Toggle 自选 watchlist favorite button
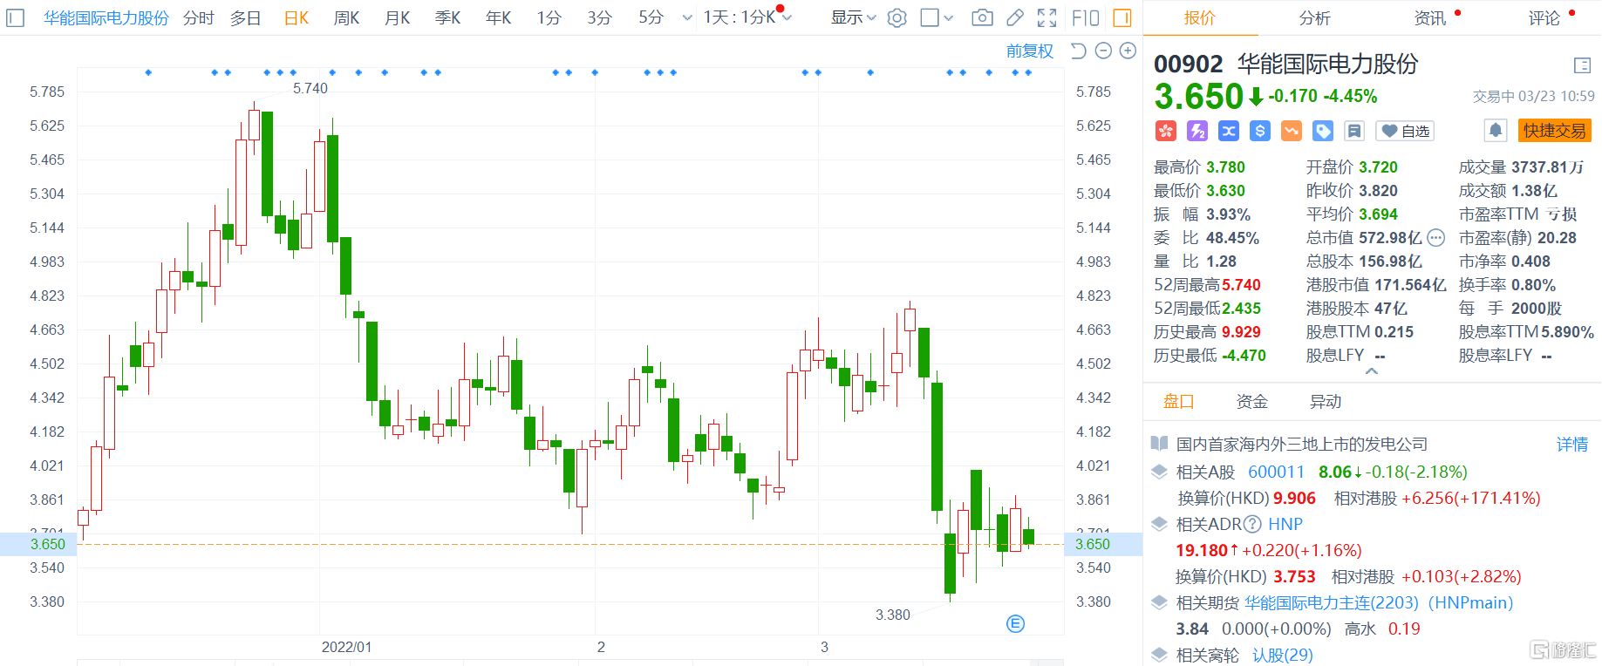 (x=1405, y=131)
